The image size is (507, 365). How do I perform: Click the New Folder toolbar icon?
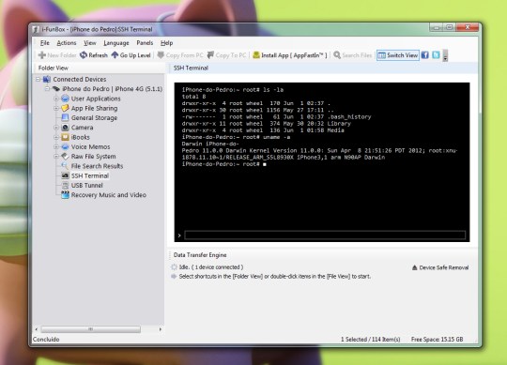pyautogui.click(x=42, y=55)
